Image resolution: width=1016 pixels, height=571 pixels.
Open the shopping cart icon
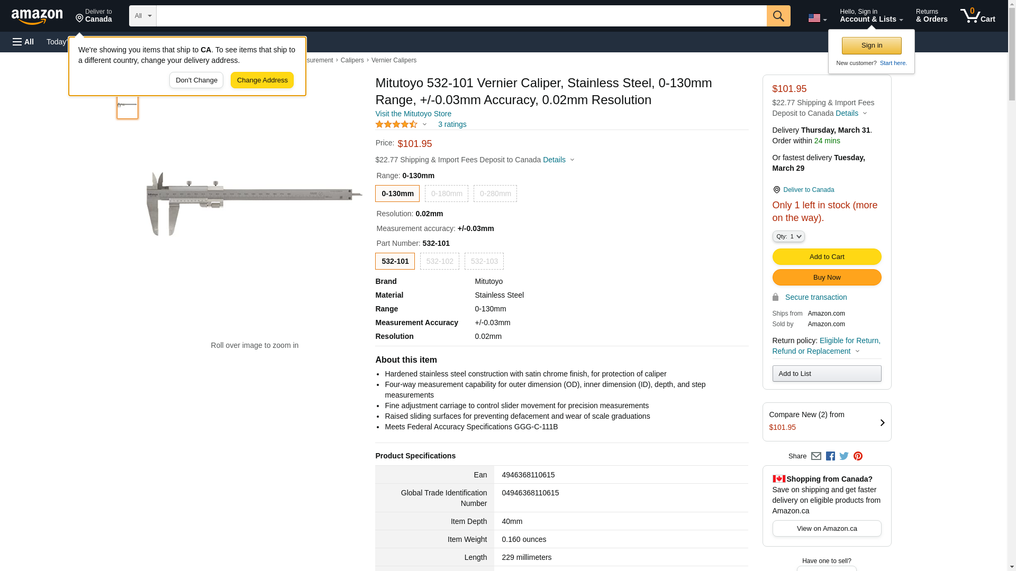click(x=977, y=16)
